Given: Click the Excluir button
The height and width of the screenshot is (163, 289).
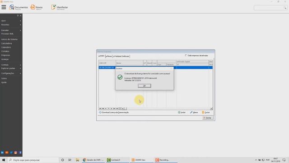Looking at the screenshot, I should (x=206, y=112).
